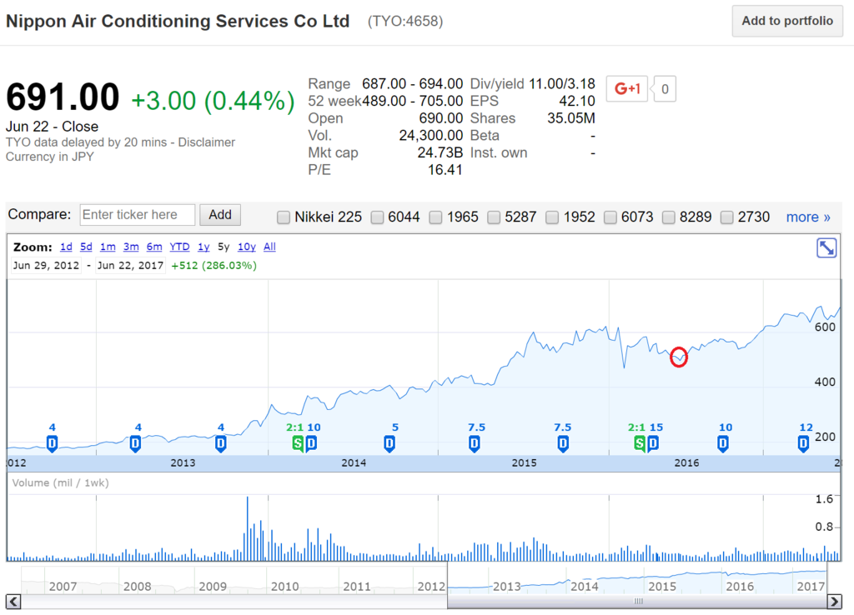Click the G+1 count bubble showing 0
Image resolution: width=854 pixels, height=615 pixels.
665,88
